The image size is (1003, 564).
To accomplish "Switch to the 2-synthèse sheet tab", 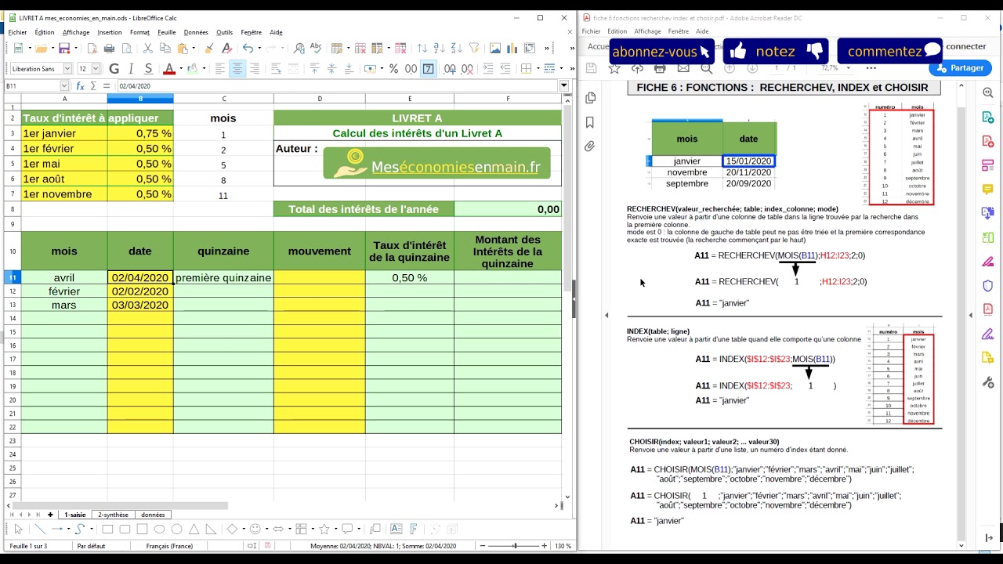I will [113, 515].
